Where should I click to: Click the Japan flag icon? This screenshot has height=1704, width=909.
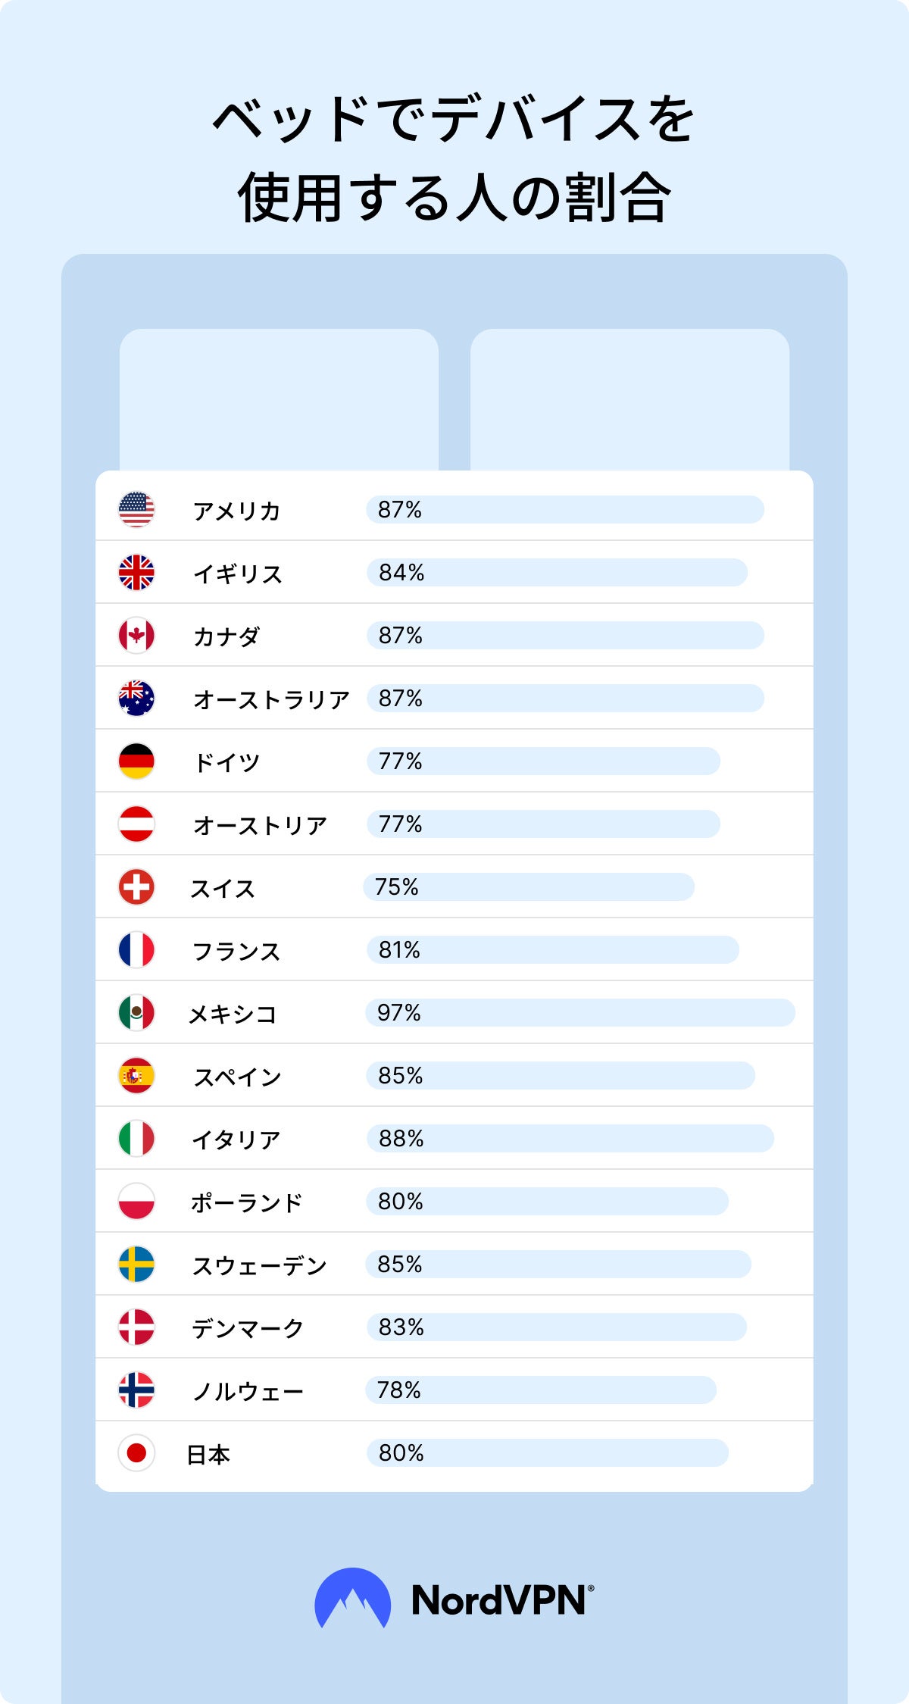pyautogui.click(x=136, y=1452)
